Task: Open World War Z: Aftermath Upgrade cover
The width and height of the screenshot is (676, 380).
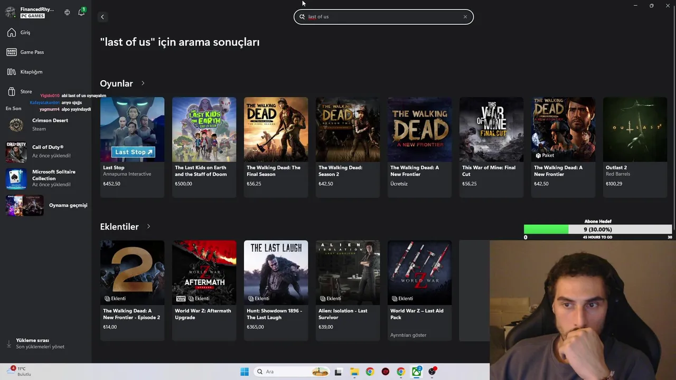Action: pyautogui.click(x=204, y=272)
